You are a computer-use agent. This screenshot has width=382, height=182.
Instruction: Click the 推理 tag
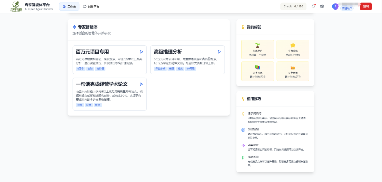click(171, 69)
